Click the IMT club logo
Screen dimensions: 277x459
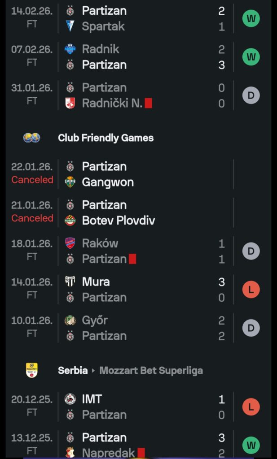coord(70,399)
